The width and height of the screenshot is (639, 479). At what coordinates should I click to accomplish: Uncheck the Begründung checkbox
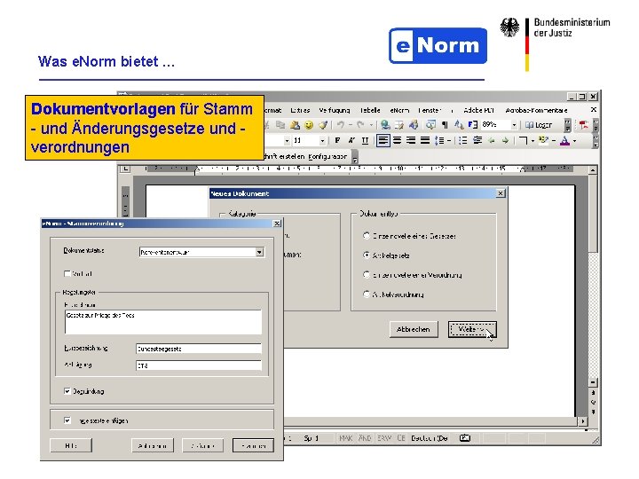click(67, 391)
